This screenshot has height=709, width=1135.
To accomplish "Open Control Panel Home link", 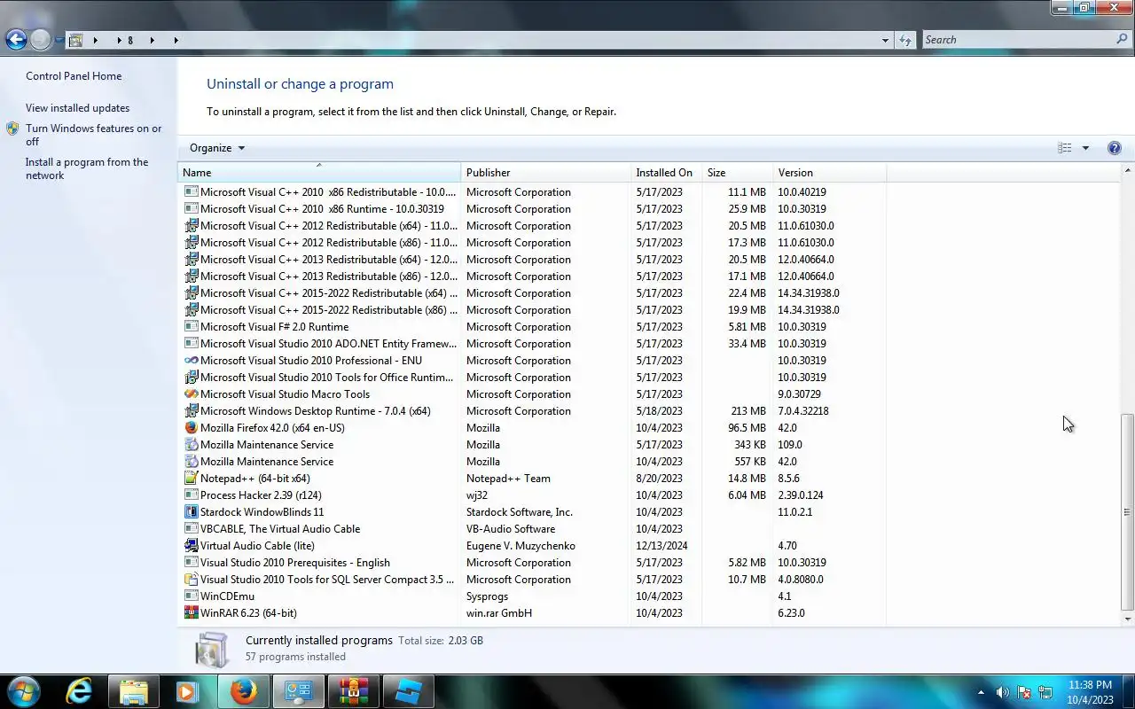I will (74, 76).
